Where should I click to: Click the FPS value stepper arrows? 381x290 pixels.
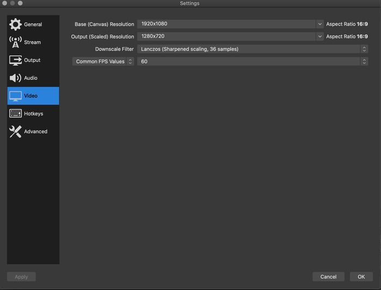coord(364,61)
